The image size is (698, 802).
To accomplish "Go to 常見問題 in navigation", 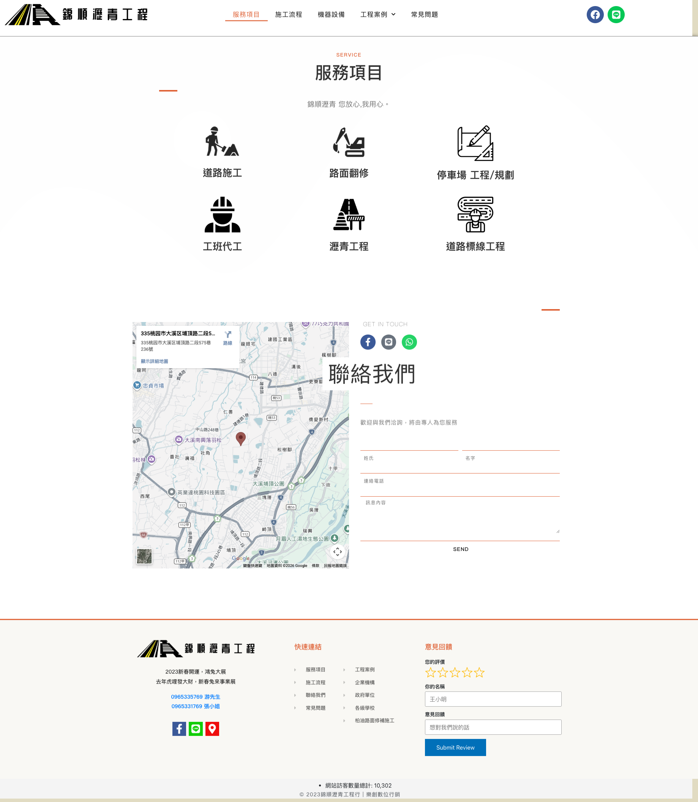I will point(424,15).
